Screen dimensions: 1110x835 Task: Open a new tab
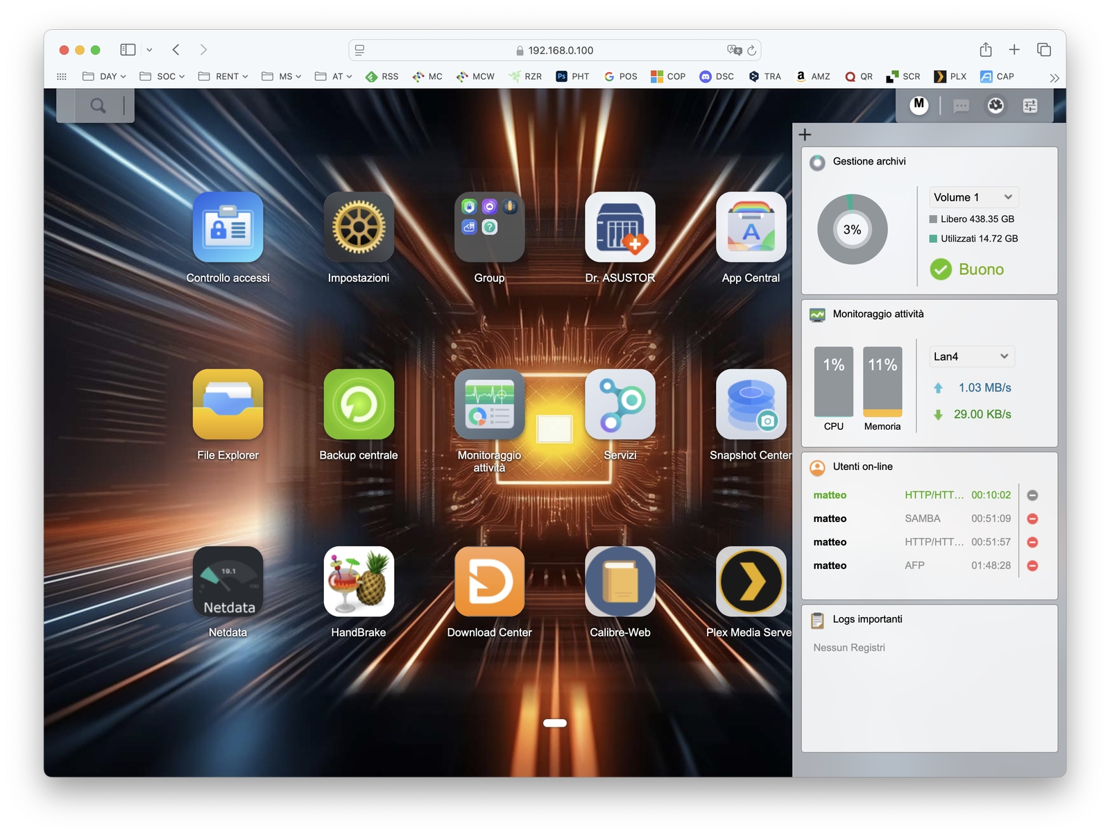point(1014,50)
